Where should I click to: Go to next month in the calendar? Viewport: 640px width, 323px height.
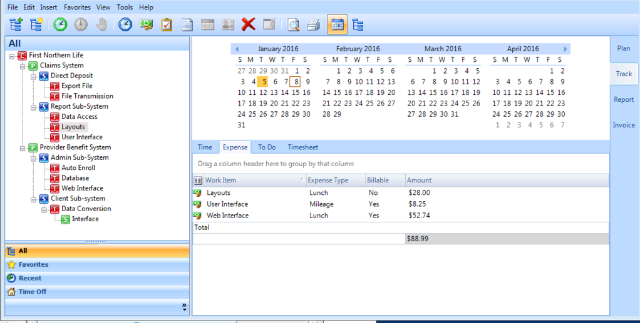565,49
